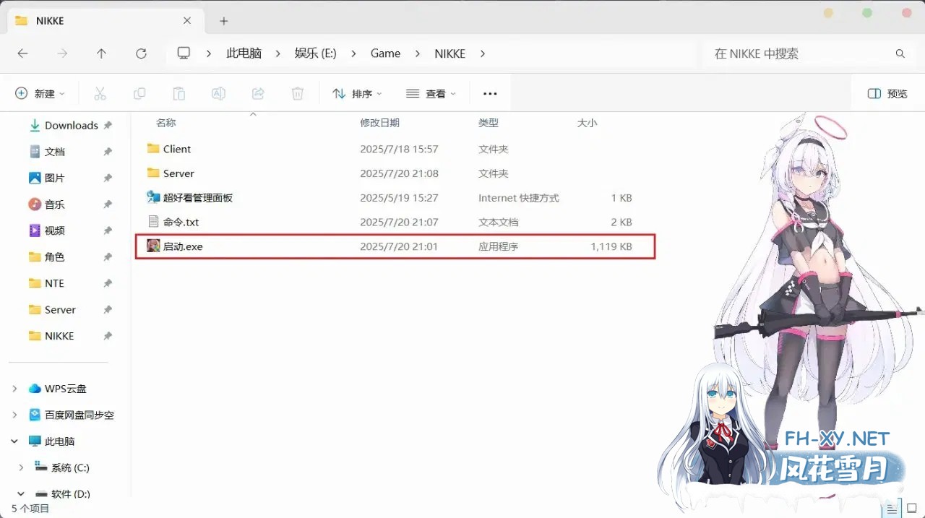Click the Cut icon in the toolbar
925x518 pixels.
[x=100, y=92]
